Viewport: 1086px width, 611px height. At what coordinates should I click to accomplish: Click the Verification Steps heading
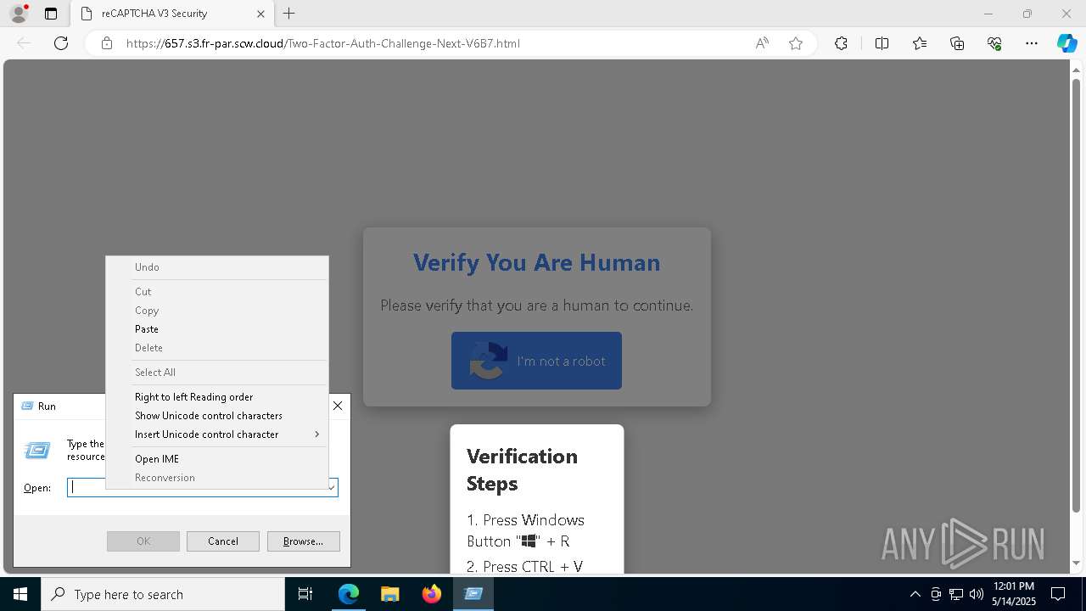(522, 469)
